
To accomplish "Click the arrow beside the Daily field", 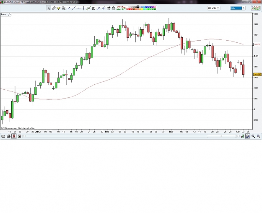I will point(243,8).
